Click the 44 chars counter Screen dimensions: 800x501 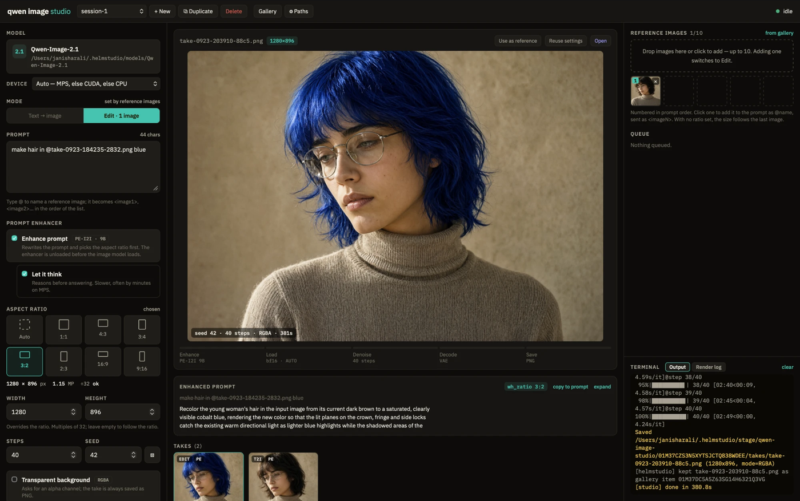150,135
